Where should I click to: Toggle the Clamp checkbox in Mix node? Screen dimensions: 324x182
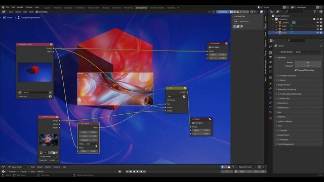coord(169,100)
